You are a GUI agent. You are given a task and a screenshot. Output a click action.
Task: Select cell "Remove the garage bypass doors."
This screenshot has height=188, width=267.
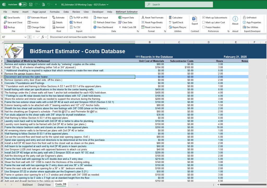(69, 74)
